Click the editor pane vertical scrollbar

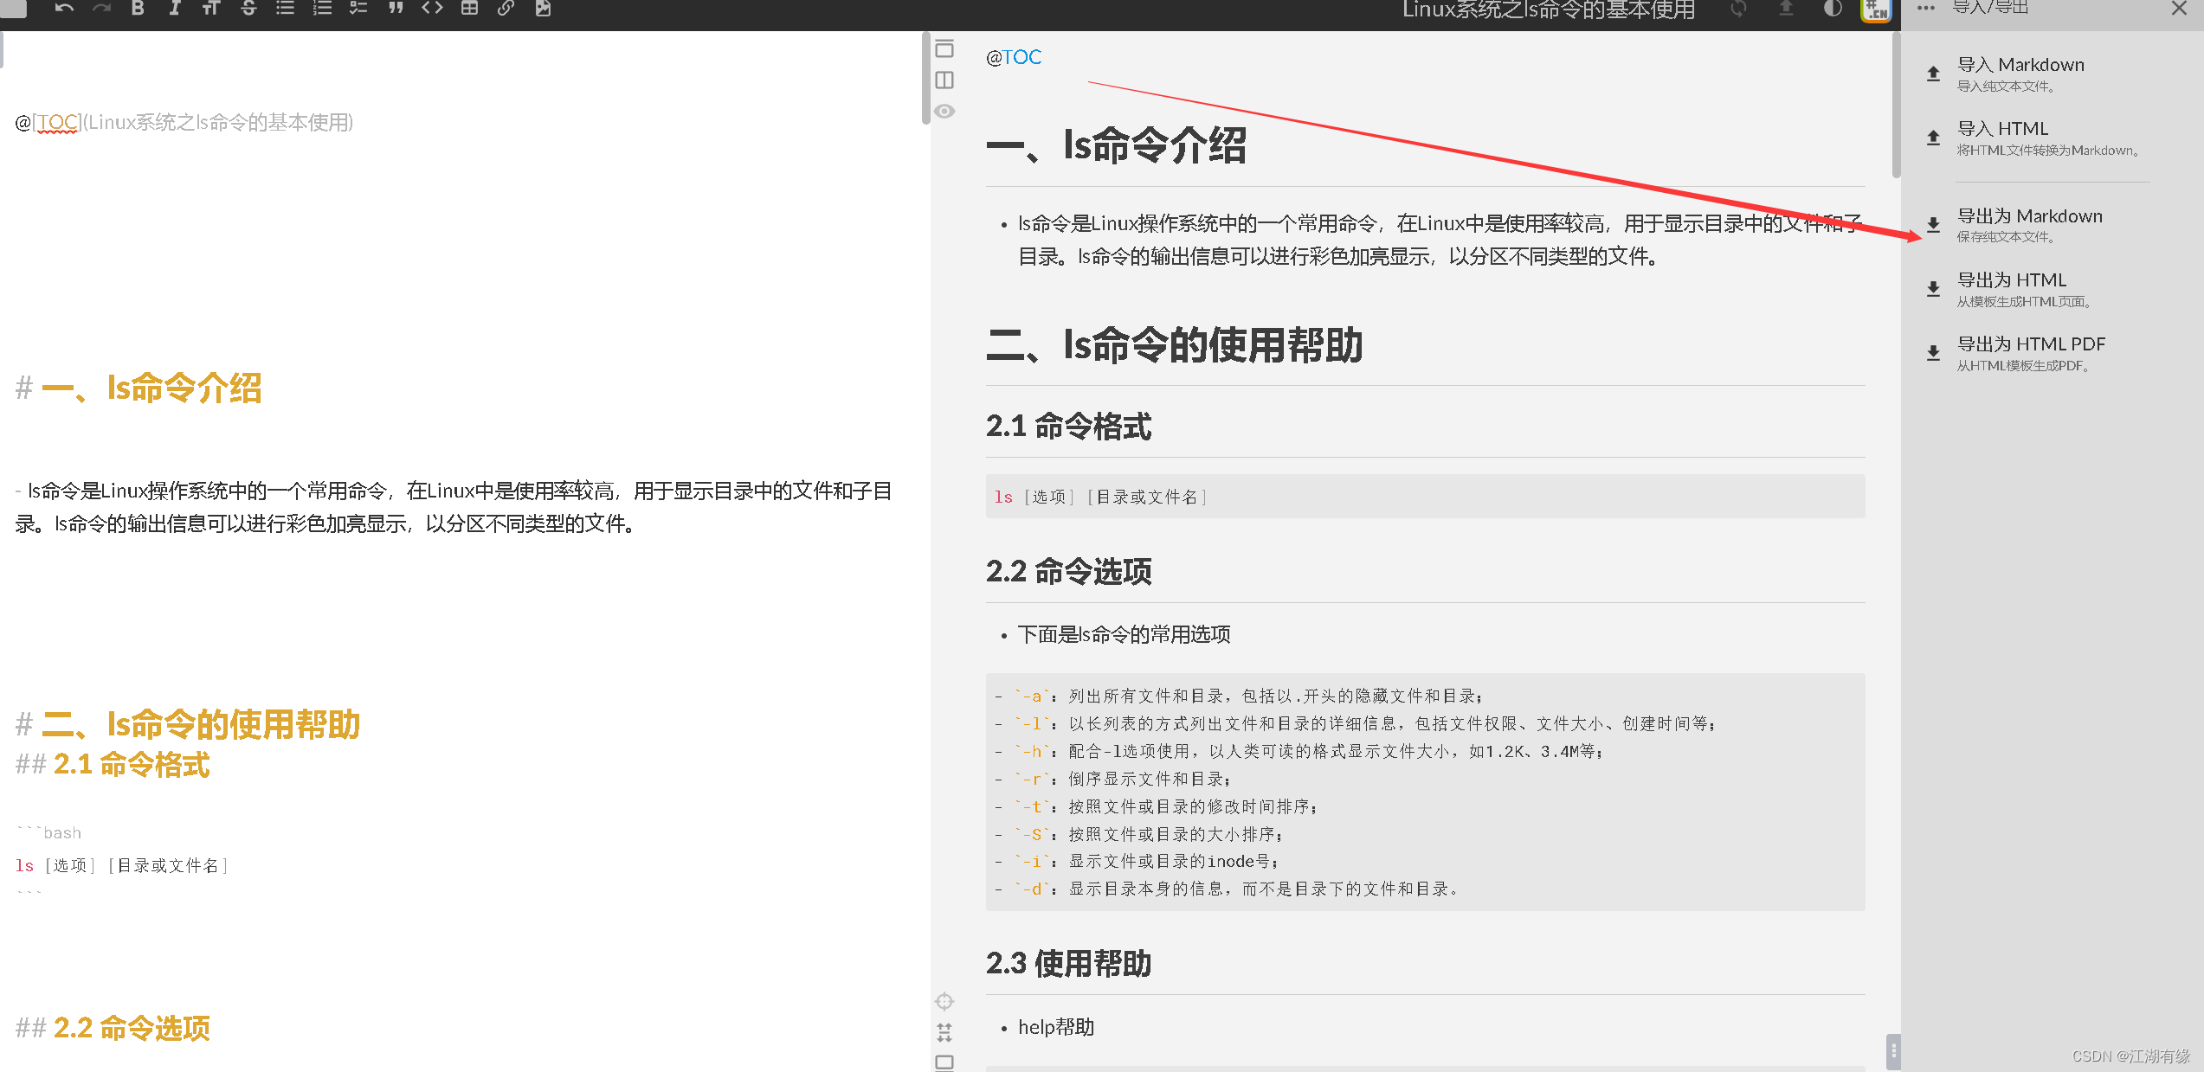[x=925, y=79]
